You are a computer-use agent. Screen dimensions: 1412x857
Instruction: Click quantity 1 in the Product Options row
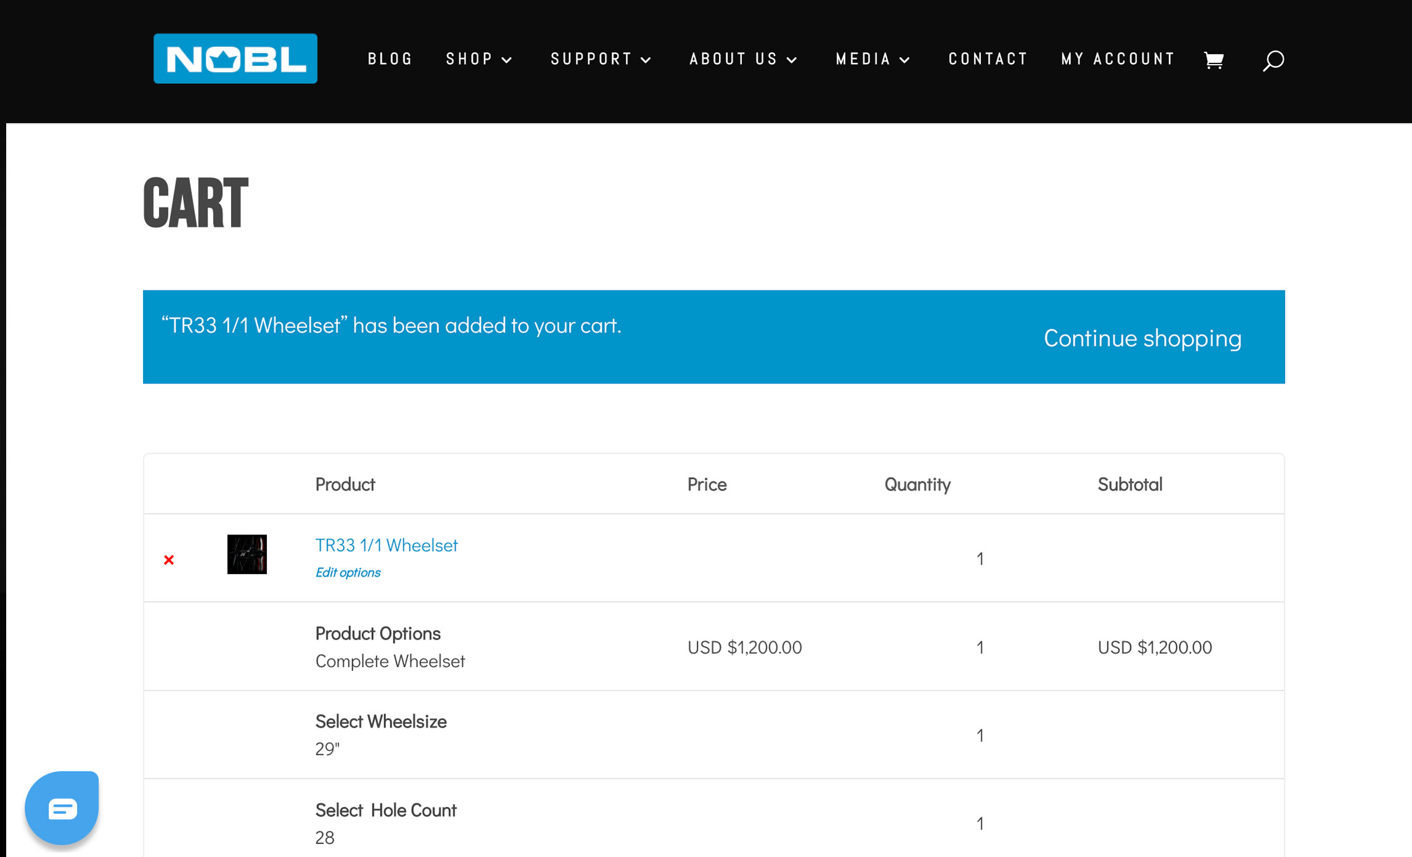point(980,647)
